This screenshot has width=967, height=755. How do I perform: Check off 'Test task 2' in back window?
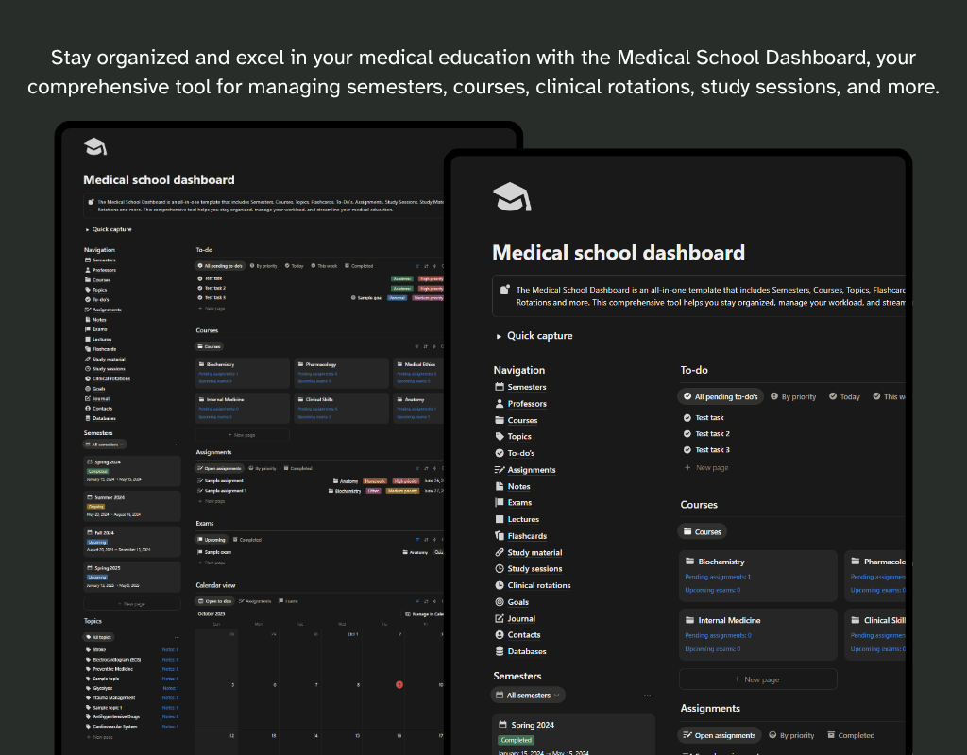point(200,288)
